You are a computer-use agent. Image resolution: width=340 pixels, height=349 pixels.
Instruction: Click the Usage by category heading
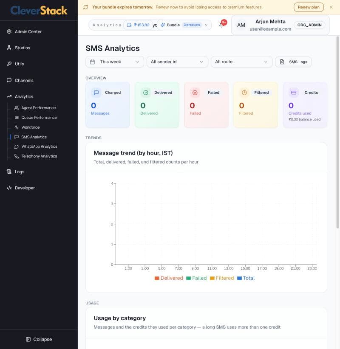pyautogui.click(x=120, y=318)
